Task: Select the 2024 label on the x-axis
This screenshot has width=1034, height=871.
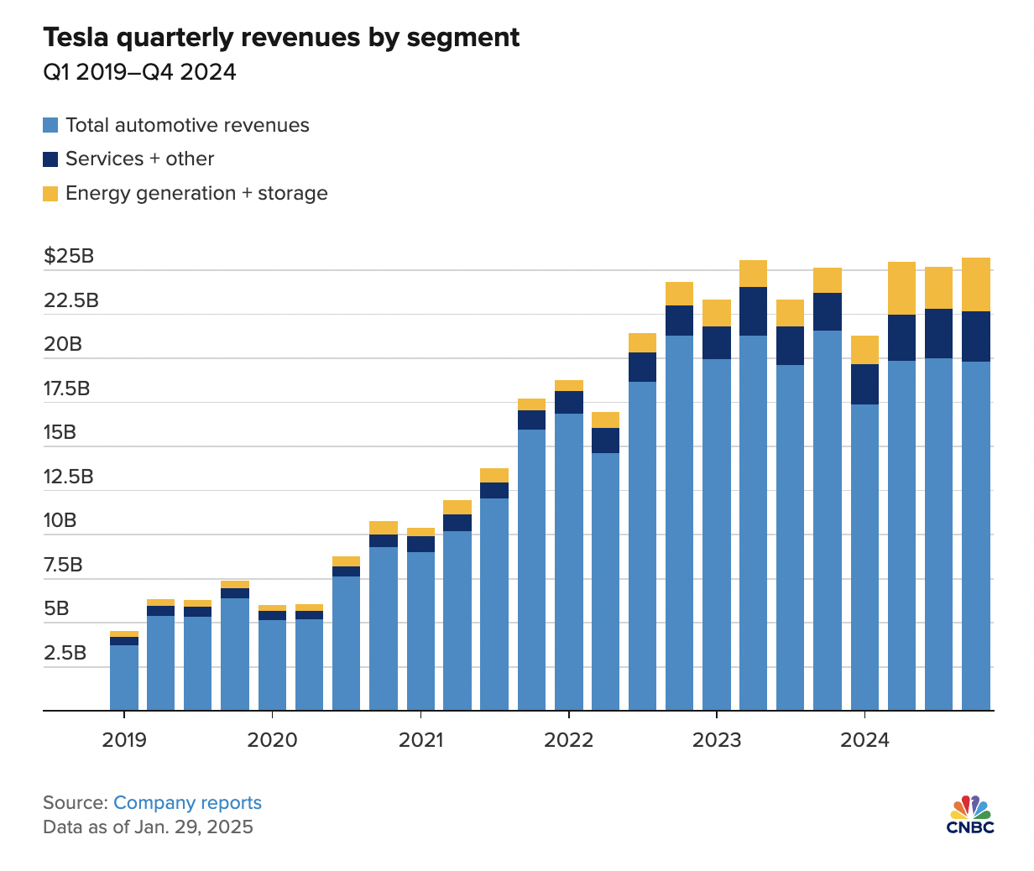Action: click(864, 740)
